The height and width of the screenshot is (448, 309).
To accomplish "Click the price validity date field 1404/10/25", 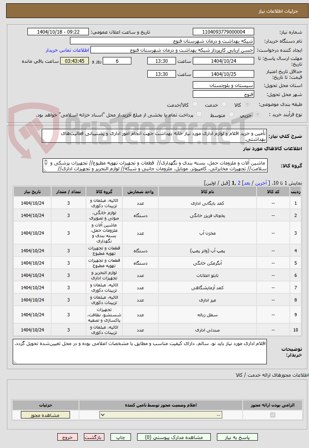I will 223,74.
